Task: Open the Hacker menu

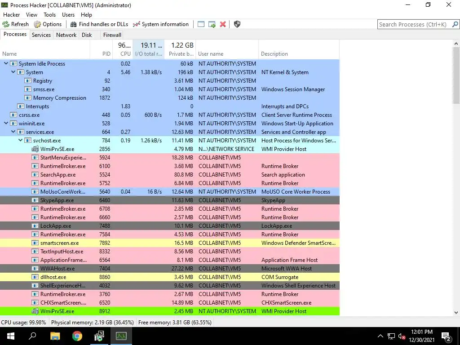Action: [11, 15]
